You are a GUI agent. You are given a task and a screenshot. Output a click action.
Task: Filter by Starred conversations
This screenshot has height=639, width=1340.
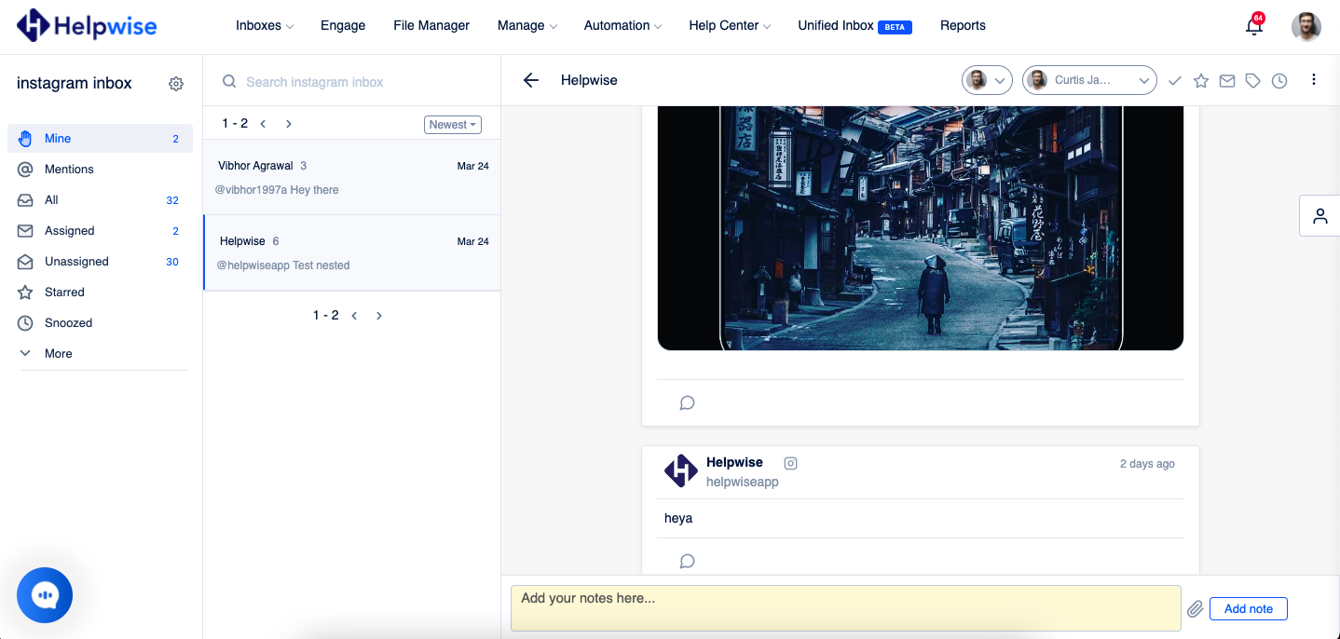point(65,292)
